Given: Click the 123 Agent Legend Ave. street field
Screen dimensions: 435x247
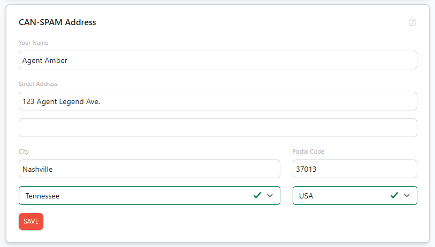Looking at the screenshot, I should (218, 101).
